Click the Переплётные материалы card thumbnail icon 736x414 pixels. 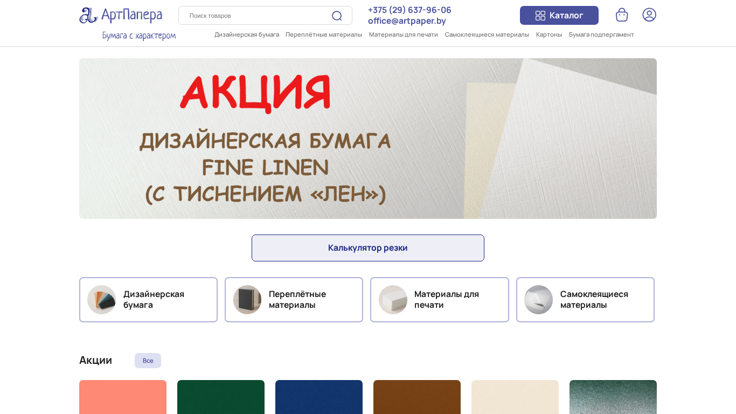247,300
